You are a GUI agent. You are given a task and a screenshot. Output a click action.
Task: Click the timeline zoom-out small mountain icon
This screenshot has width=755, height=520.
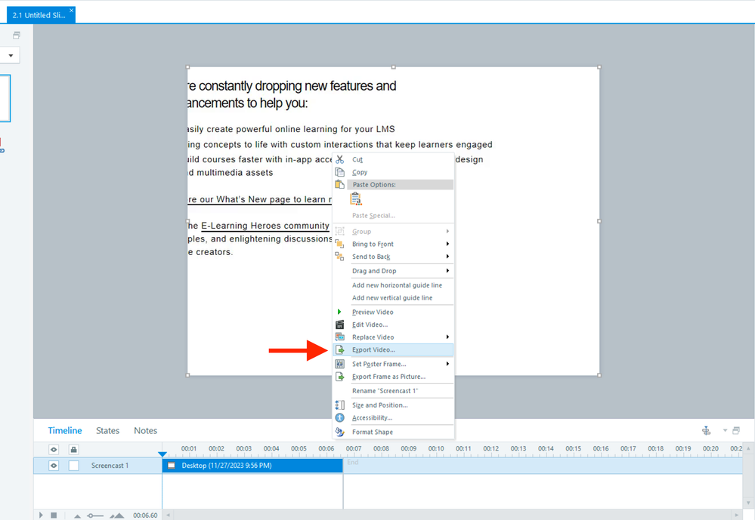pos(77,515)
